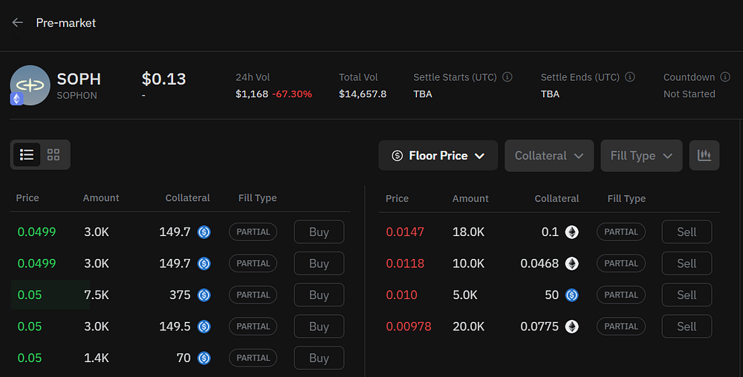Click the 0.00978 sell price
The width and height of the screenshot is (743, 377).
click(x=409, y=327)
